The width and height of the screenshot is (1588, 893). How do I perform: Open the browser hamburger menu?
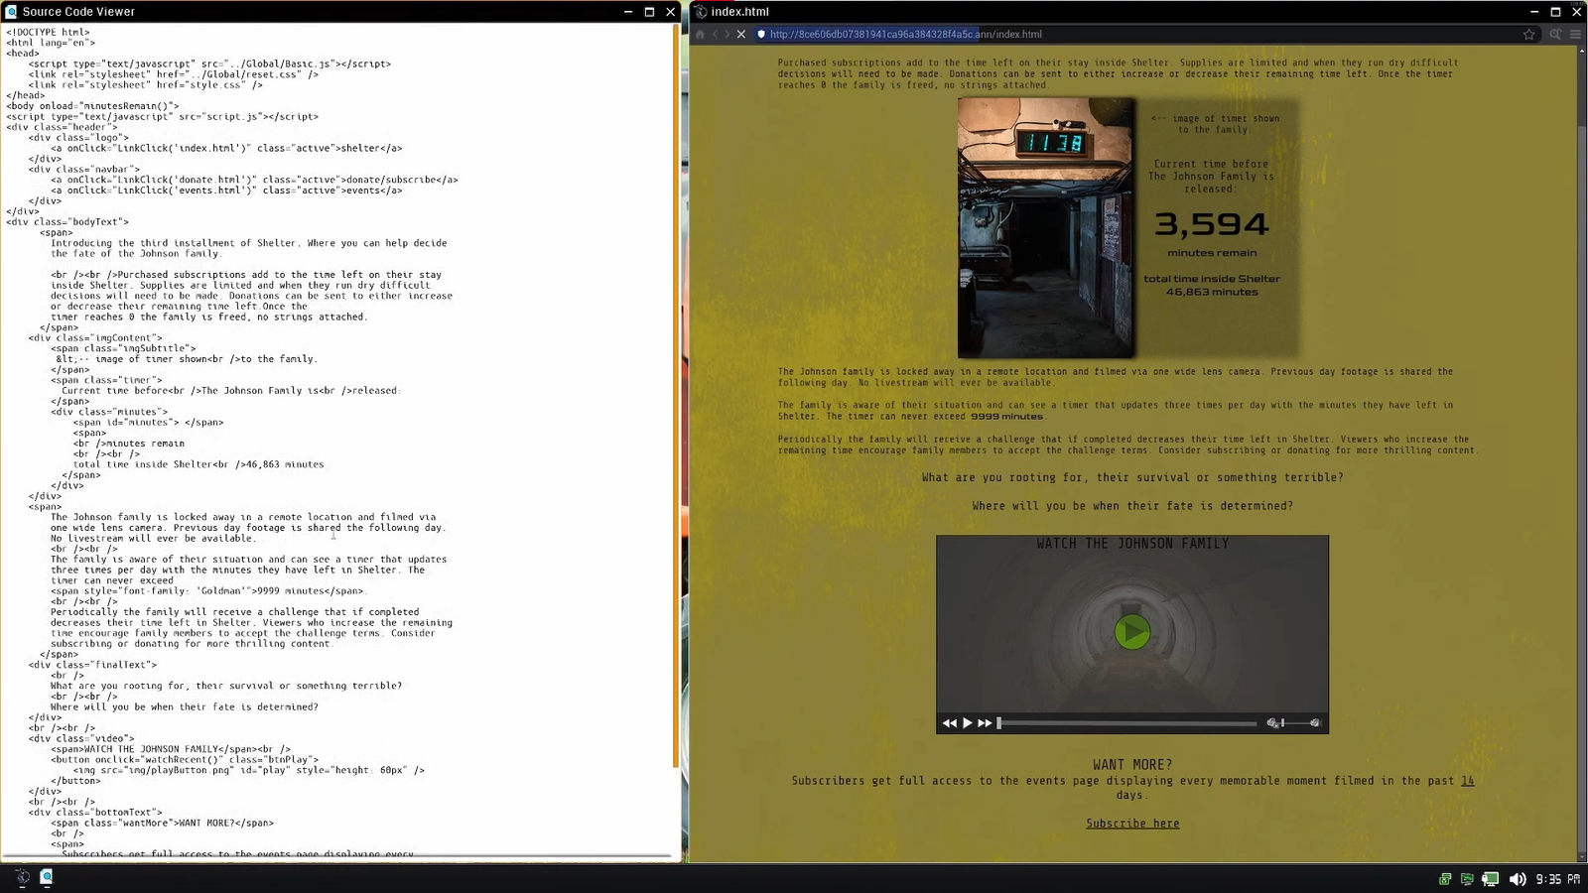(x=1575, y=34)
